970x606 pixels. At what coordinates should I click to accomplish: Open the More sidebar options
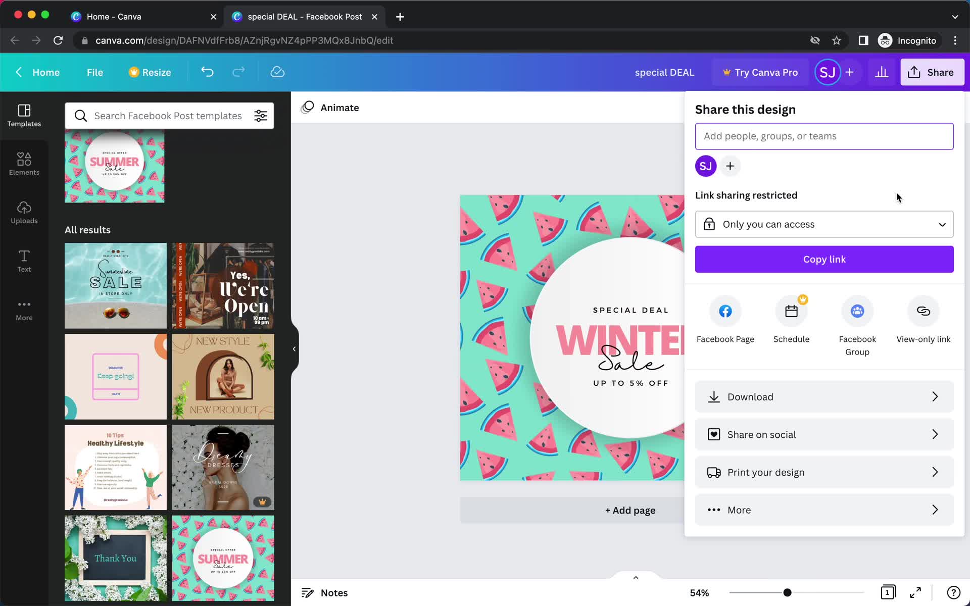24,310
